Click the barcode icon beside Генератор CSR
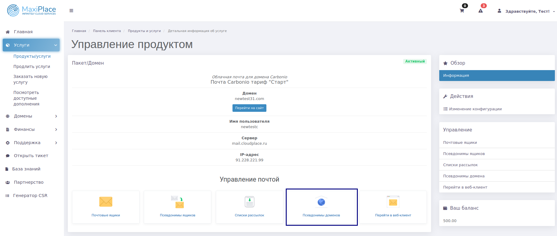The image size is (557, 236). tap(7, 196)
